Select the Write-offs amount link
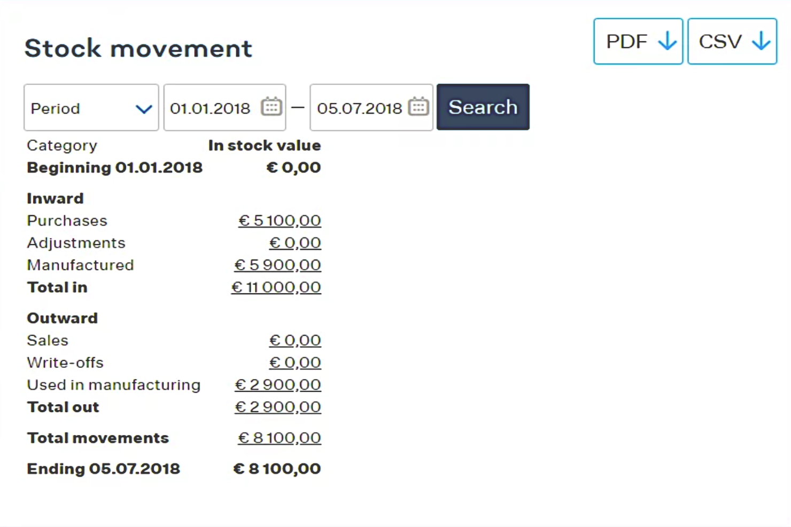This screenshot has height=527, width=791. click(294, 362)
